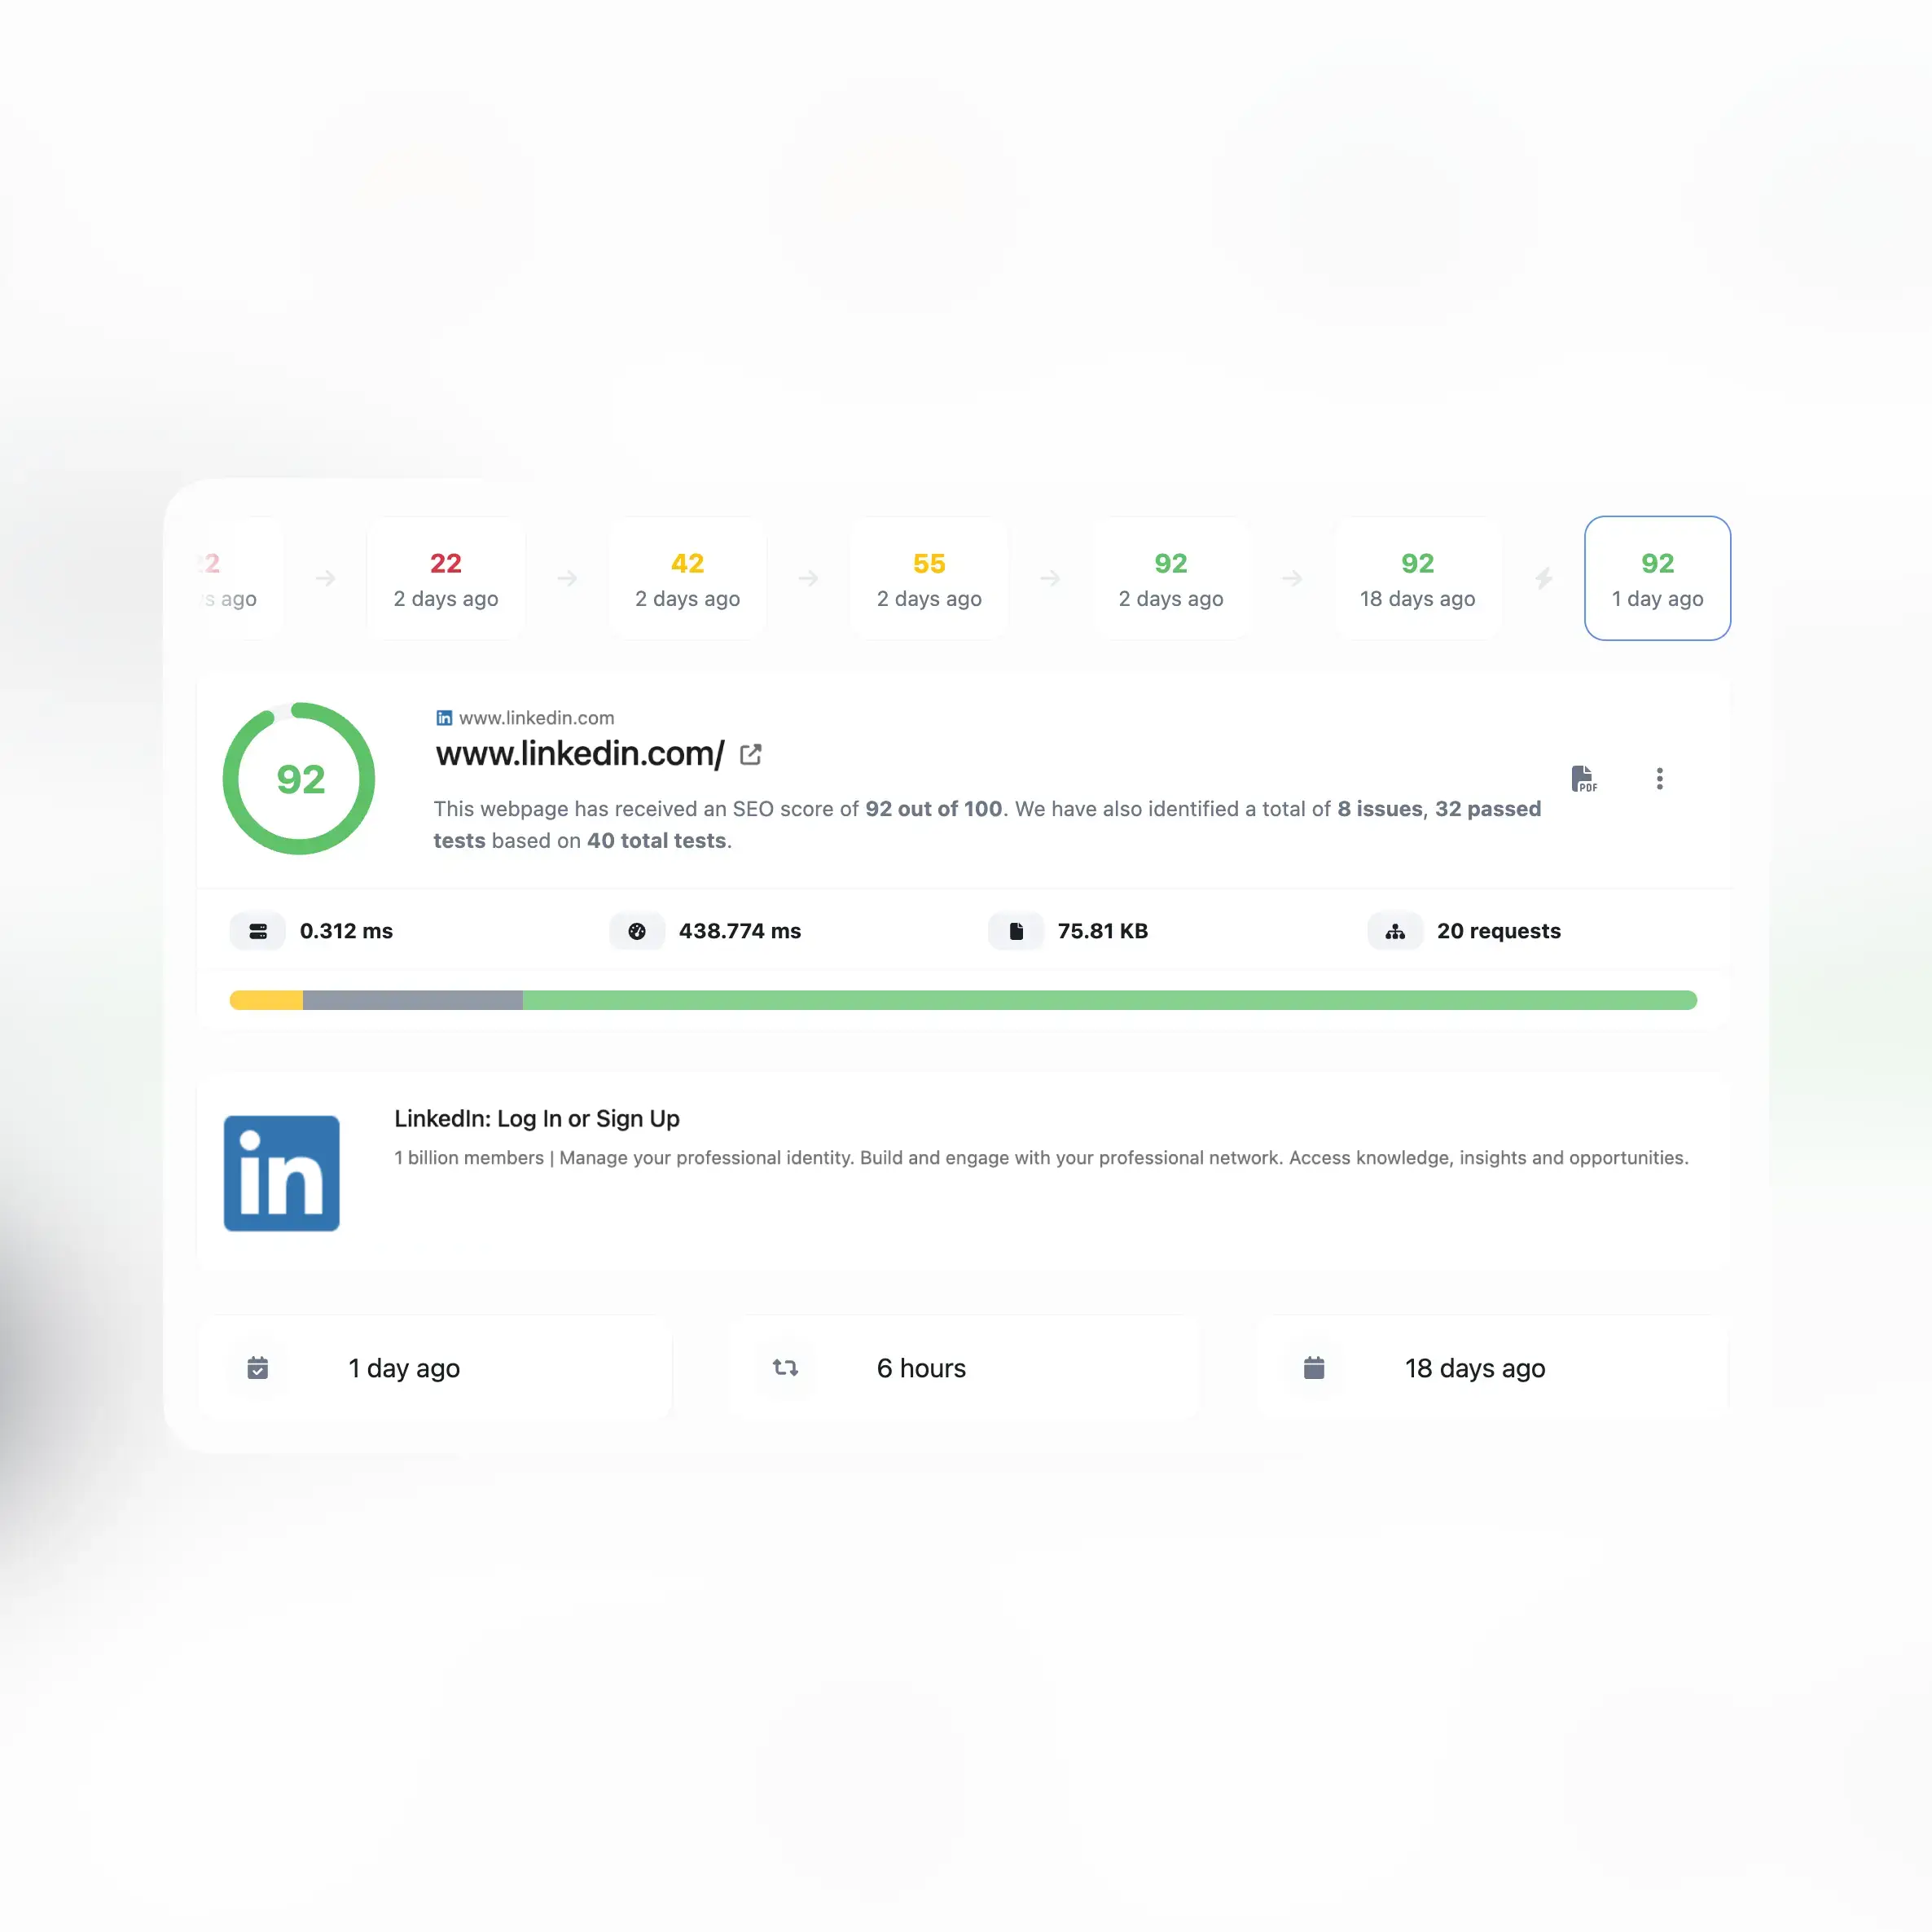Viewport: 1932px width, 1932px height.
Task: Click the circular 92 score gauge
Action: [x=299, y=779]
